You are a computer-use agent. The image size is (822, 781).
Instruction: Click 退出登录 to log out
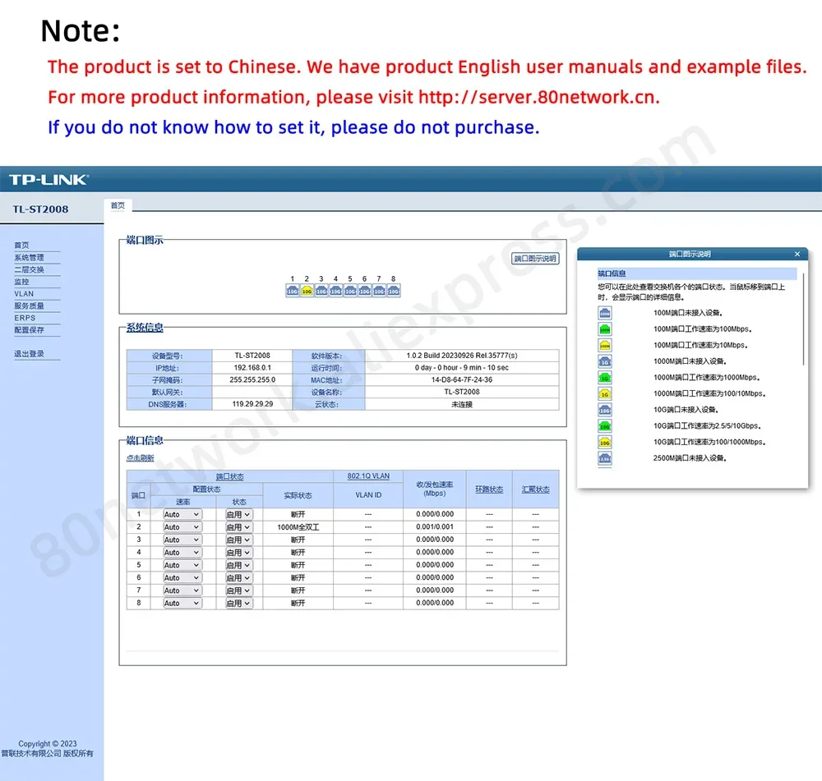(29, 354)
